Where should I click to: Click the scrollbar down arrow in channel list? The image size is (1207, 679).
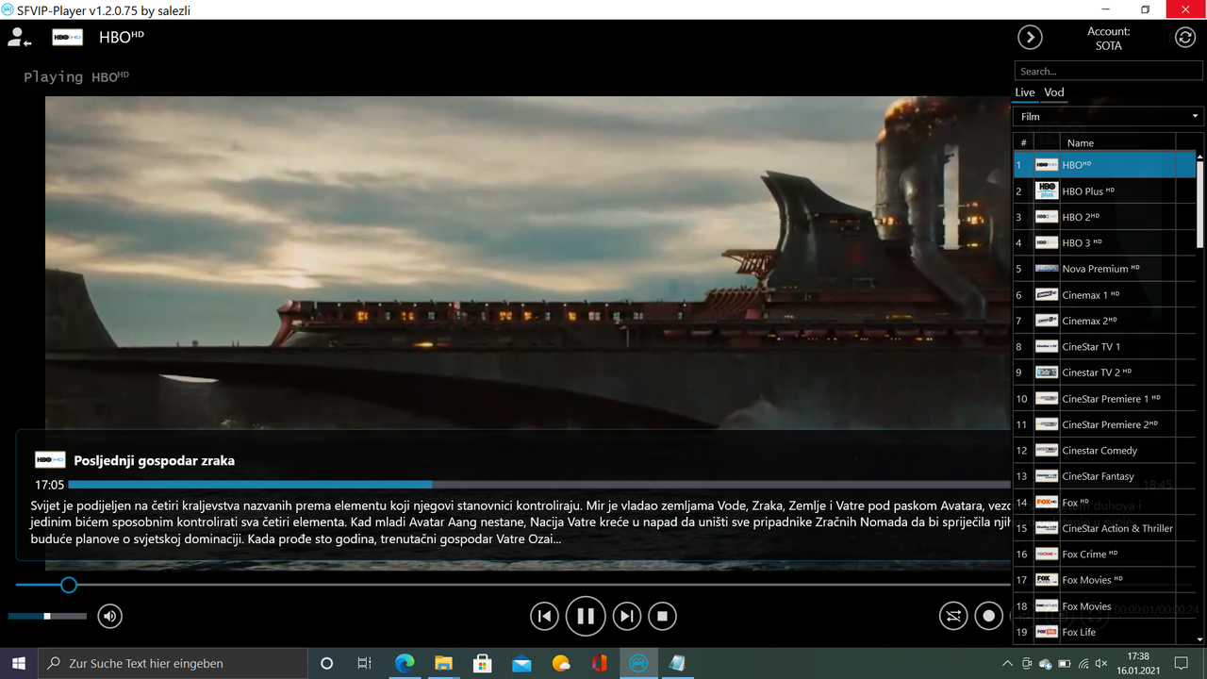tap(1200, 638)
